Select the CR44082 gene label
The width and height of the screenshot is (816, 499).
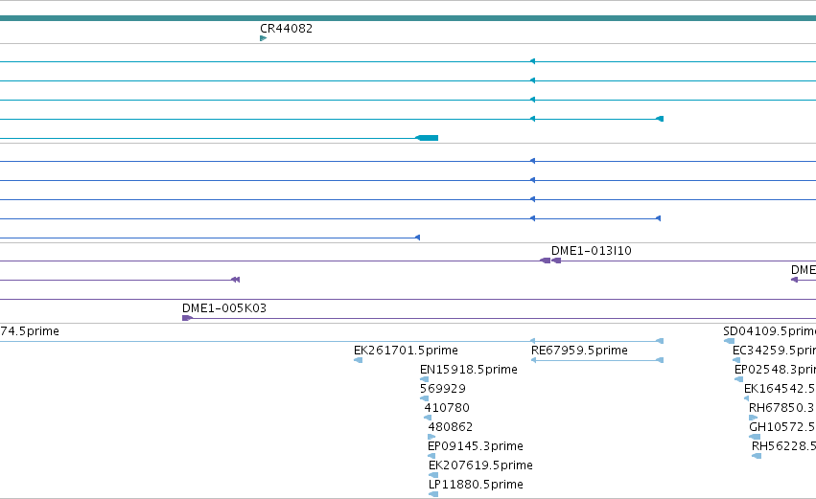pyautogui.click(x=287, y=29)
